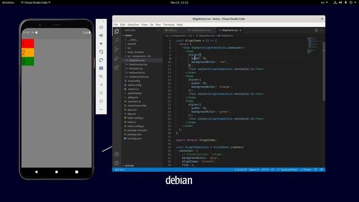Open the Terminal menu

coord(169,25)
